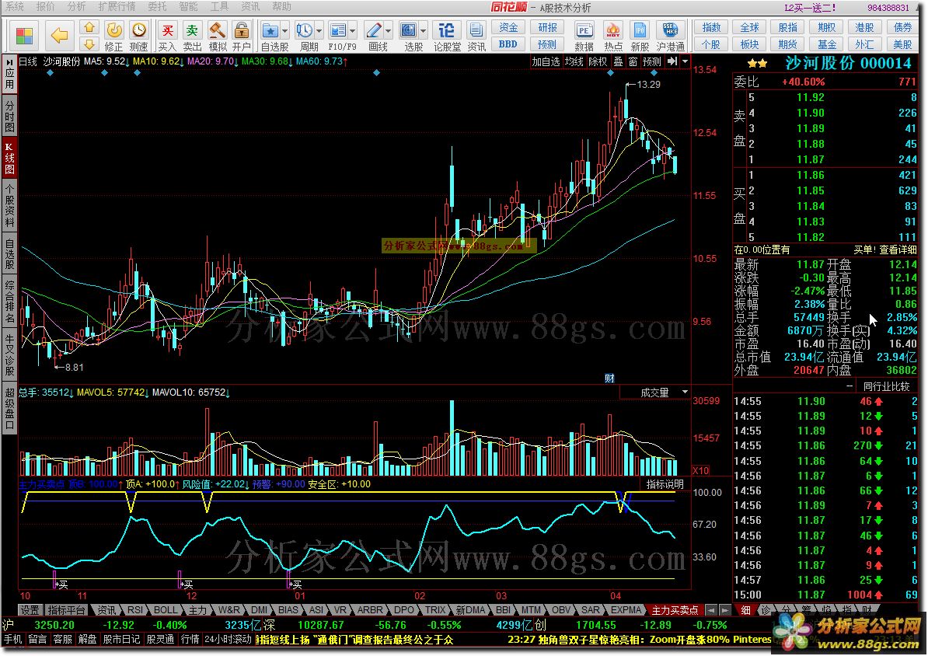Click 查看详细 view details link

point(898,249)
